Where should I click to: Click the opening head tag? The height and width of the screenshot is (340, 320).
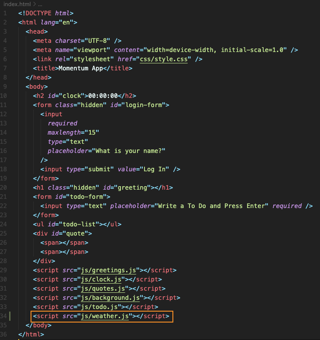coord(37,31)
